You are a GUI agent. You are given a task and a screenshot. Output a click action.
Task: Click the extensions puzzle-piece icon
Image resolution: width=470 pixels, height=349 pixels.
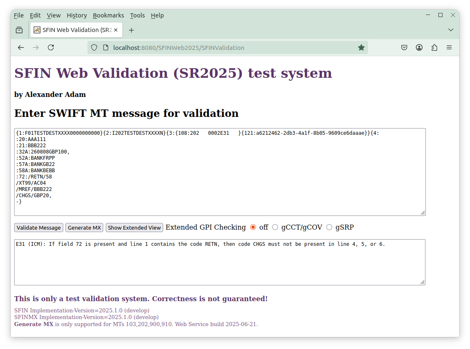[x=434, y=47]
